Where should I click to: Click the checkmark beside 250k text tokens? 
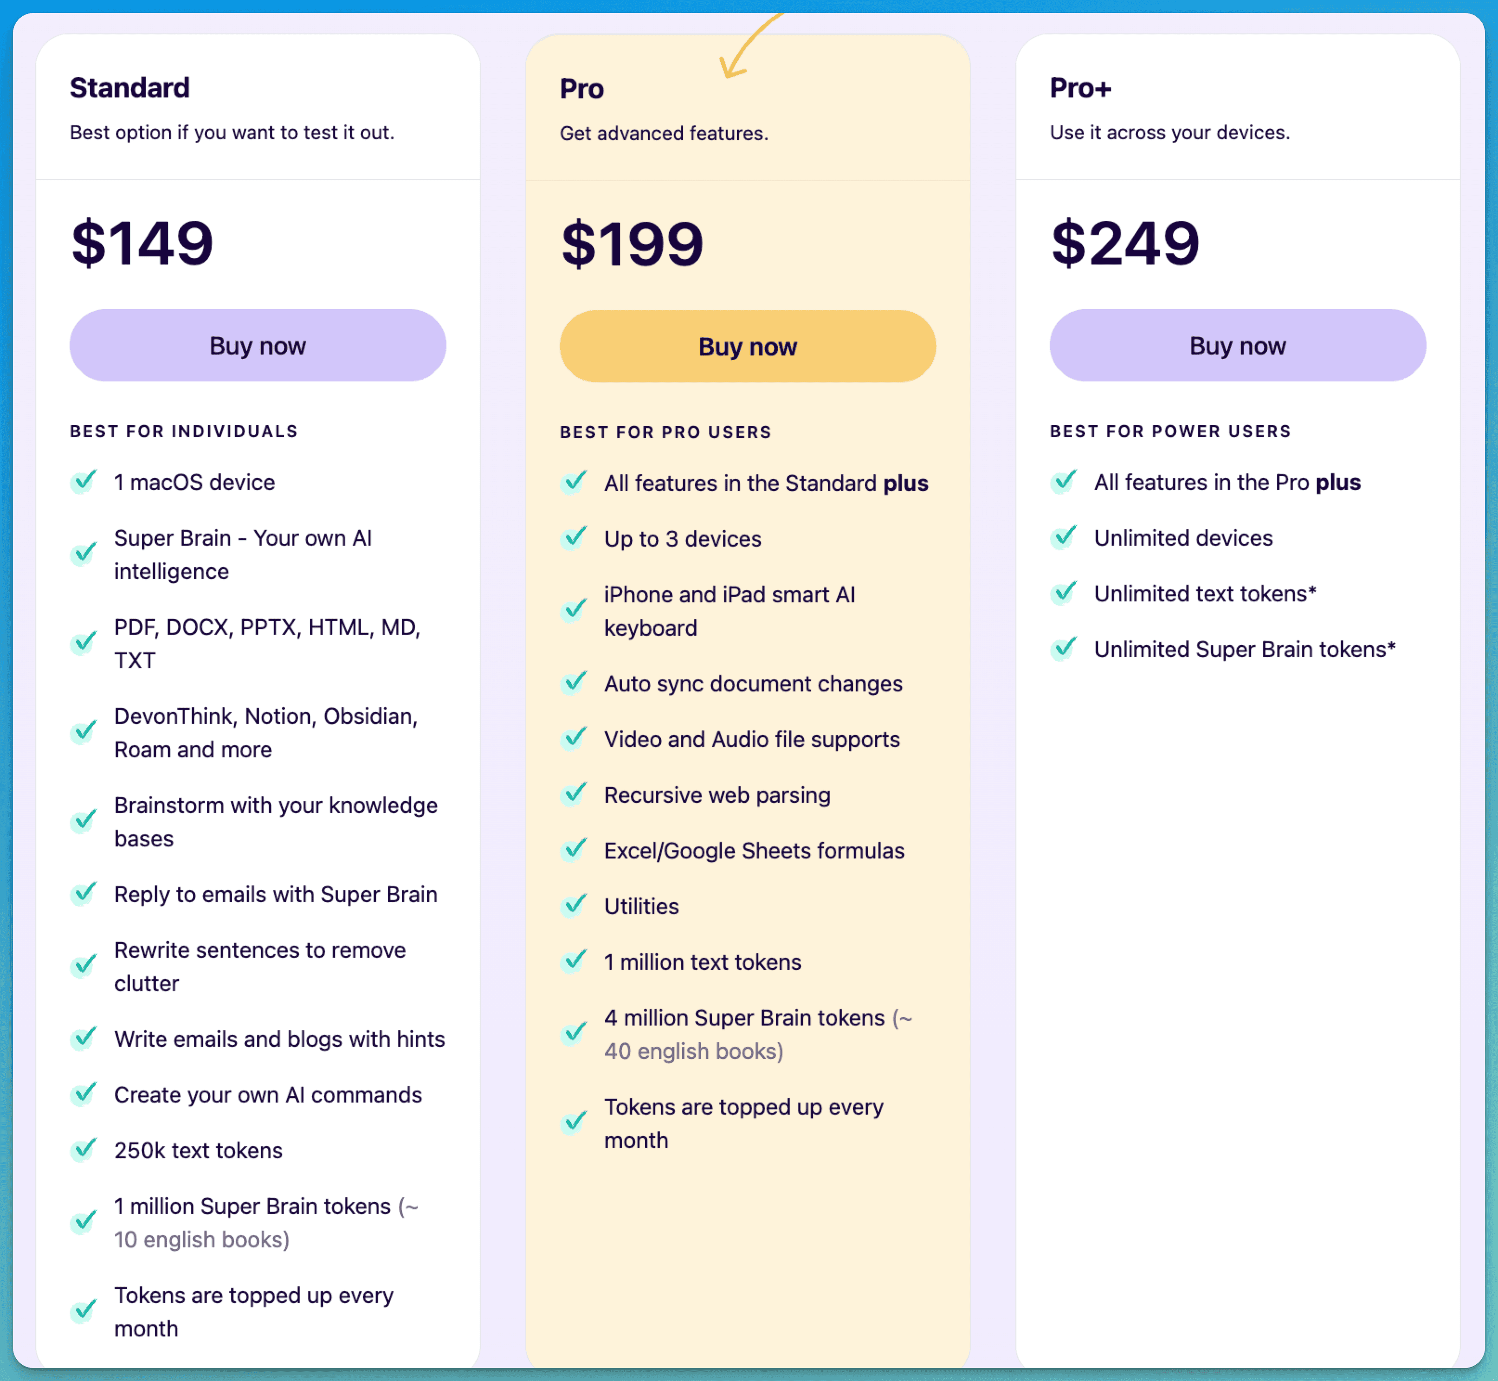click(x=84, y=1150)
